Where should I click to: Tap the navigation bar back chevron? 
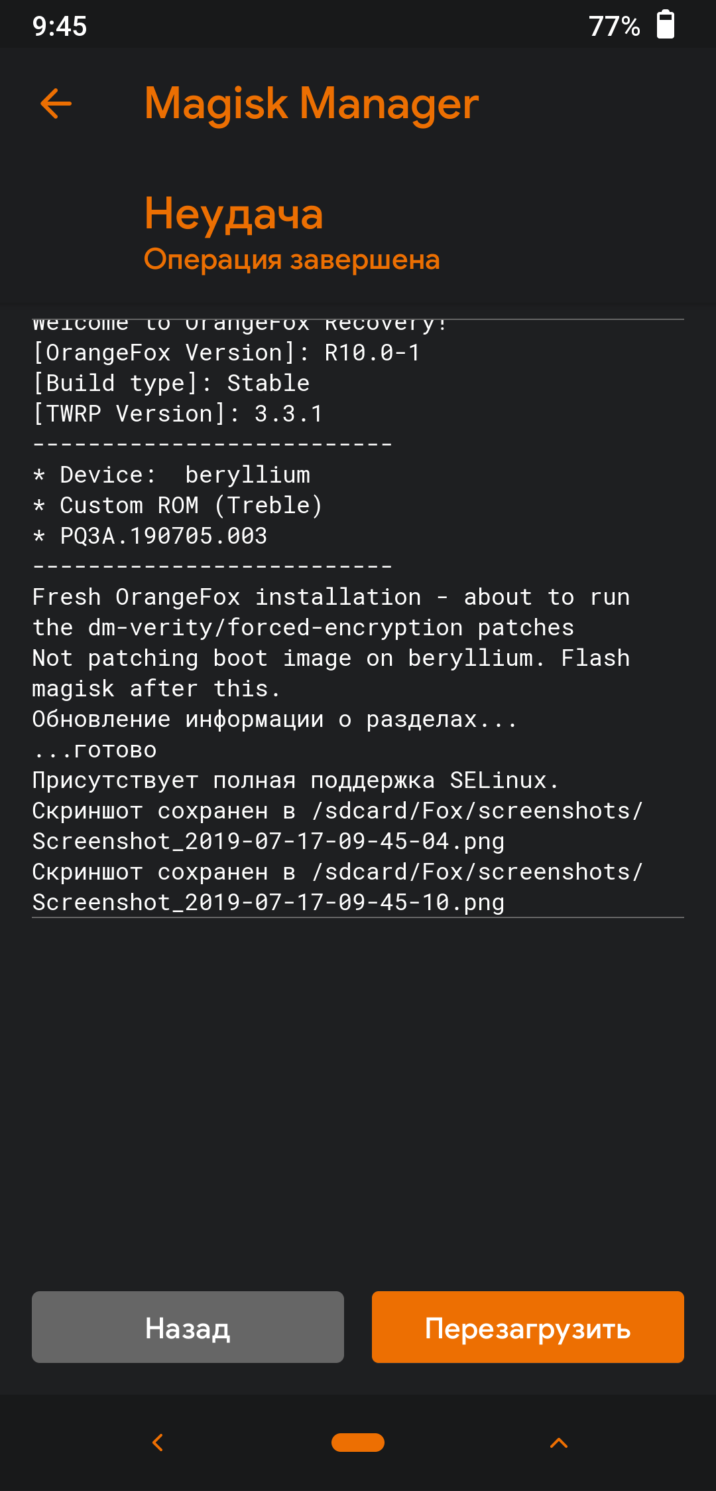coord(158,1443)
